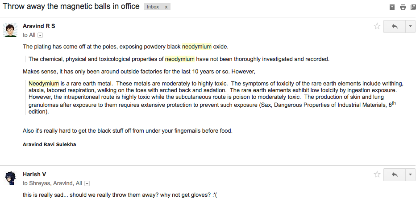Open more options dropdown for Aravind's message
This screenshot has width=420, height=203.
[410, 26]
